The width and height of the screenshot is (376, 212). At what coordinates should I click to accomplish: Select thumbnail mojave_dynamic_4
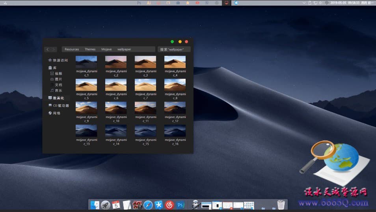175,62
